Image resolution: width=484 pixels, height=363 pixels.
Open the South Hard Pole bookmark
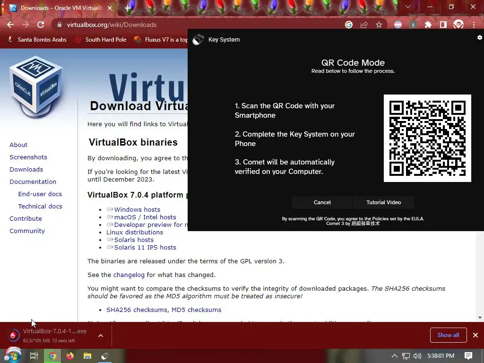click(101, 40)
